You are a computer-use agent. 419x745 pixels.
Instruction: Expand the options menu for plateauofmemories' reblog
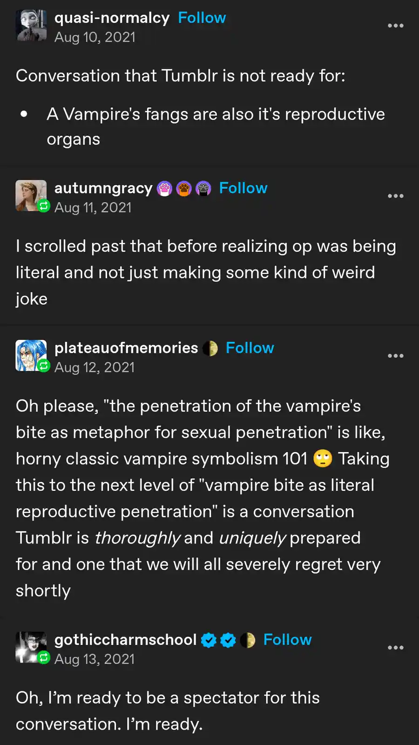(x=395, y=356)
